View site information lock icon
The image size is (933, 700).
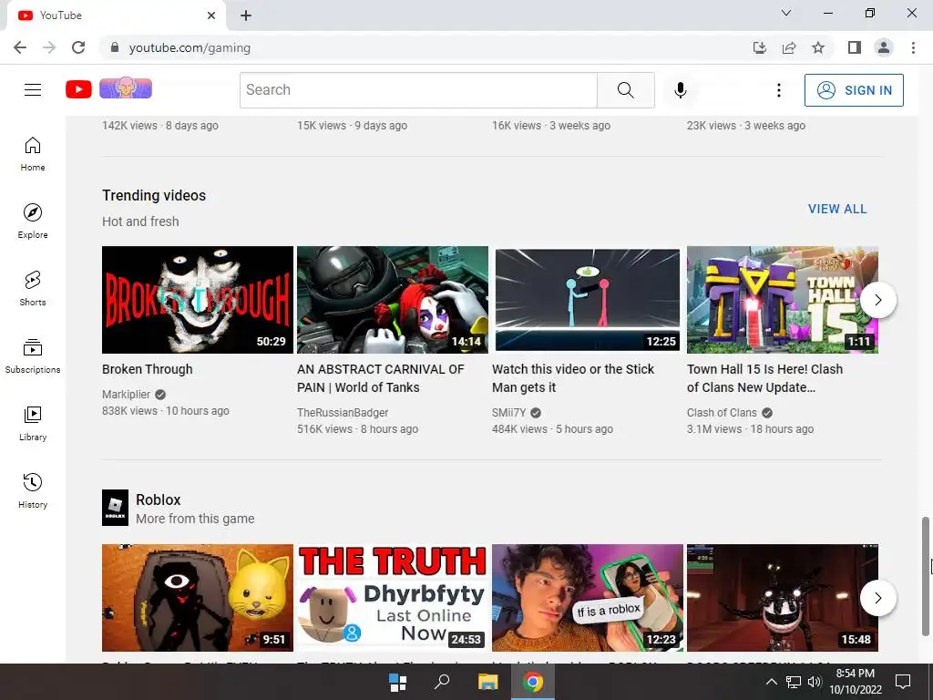pyautogui.click(x=115, y=47)
